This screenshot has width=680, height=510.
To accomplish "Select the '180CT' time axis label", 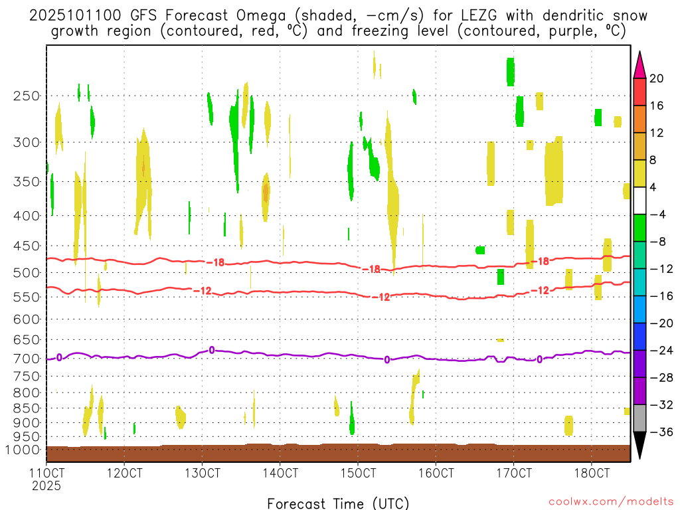I will (592, 473).
